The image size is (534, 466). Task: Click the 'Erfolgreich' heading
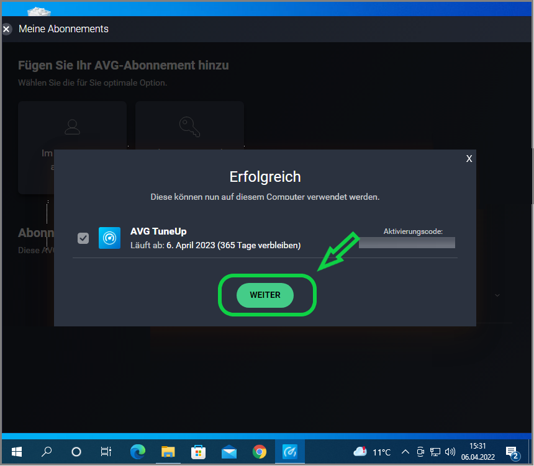point(265,177)
